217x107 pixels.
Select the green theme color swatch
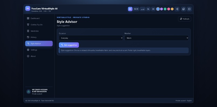(x=165, y=9)
